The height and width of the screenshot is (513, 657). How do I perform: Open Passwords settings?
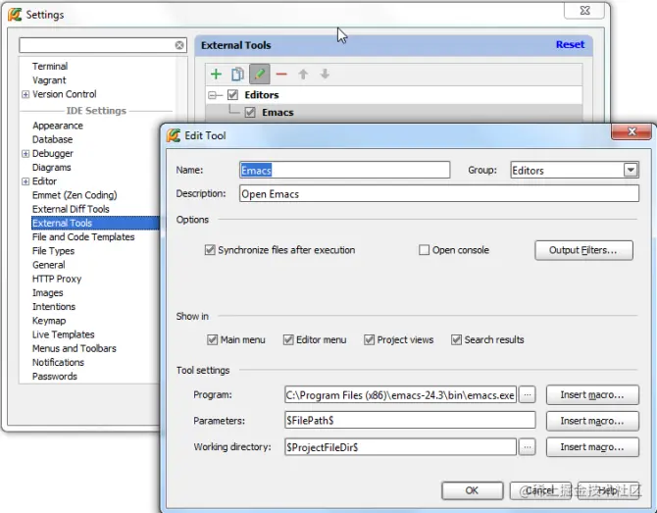[x=55, y=376]
